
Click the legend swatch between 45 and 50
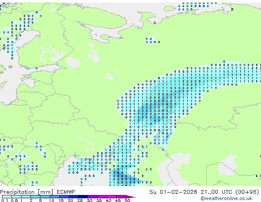click(121, 197)
